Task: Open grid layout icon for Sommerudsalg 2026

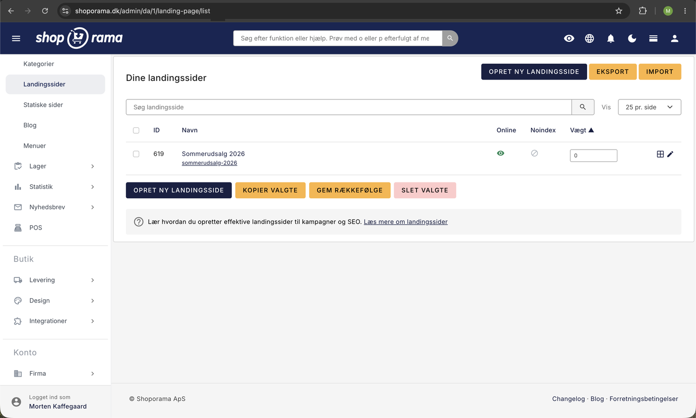Action: [x=660, y=154]
